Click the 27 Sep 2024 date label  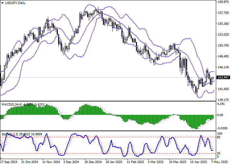coord(9,162)
